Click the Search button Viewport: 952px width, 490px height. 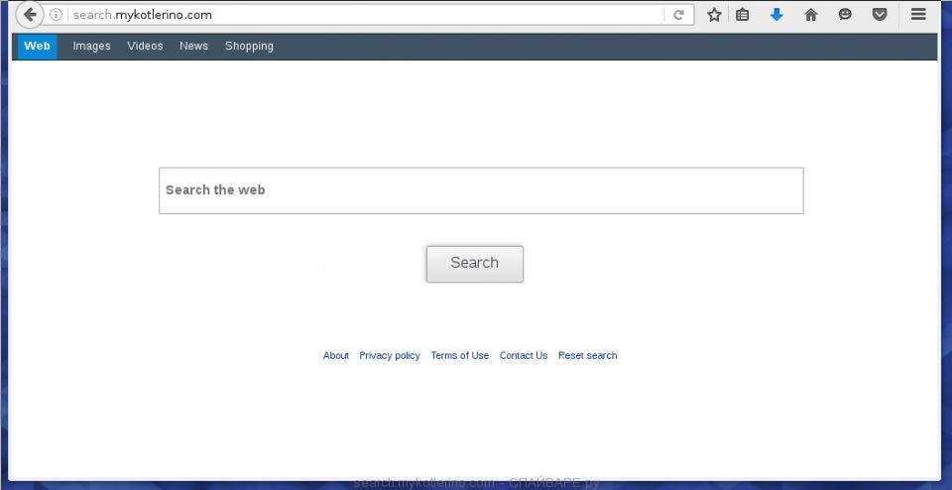point(475,264)
